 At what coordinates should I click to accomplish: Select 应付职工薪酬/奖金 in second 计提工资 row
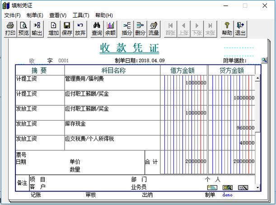point(112,98)
